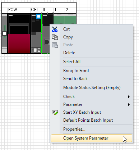Click the Copy pages icon
Screen dimensions: 139x150
coord(55,37)
